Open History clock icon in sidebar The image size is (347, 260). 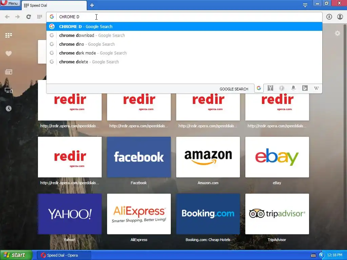point(8,109)
